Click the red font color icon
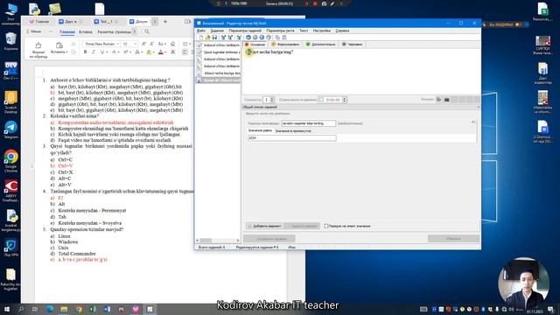Image resolution: width=560 pixels, height=315 pixels. click(x=161, y=52)
